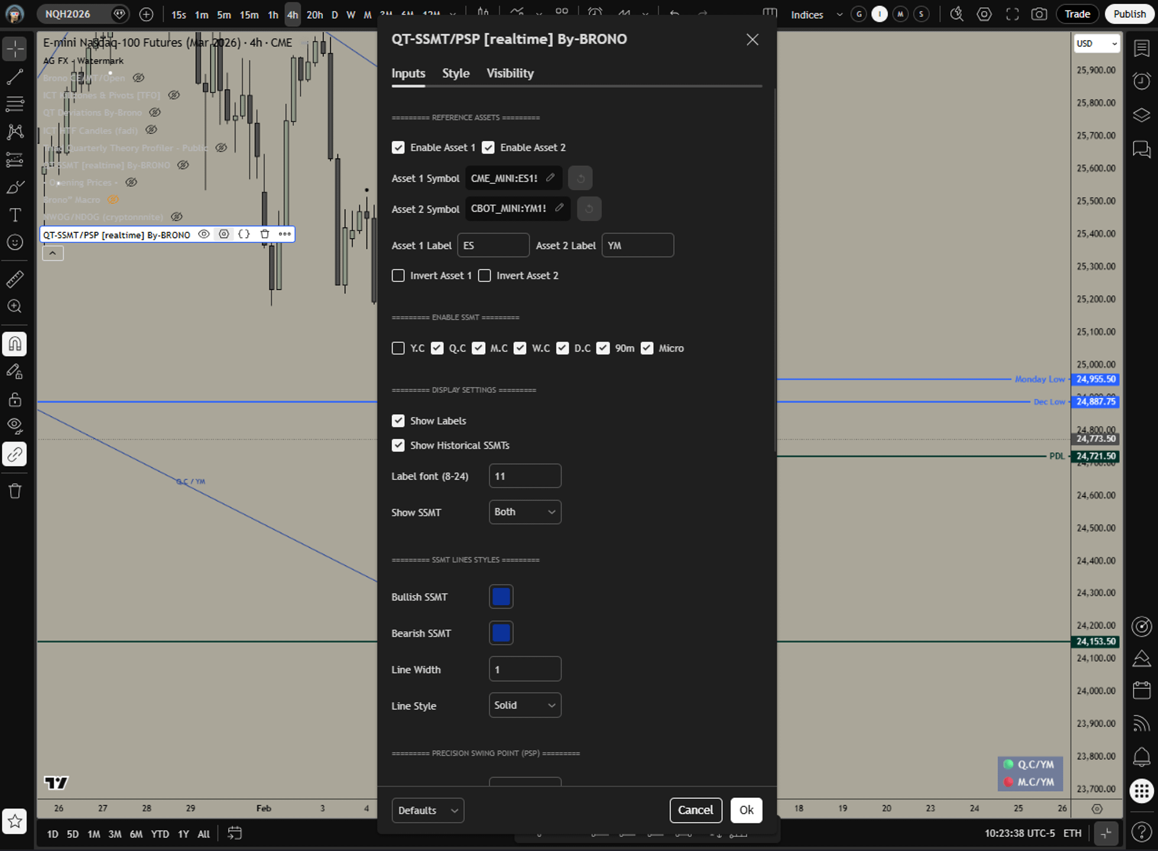Switch to the Visibility tab

coord(510,73)
